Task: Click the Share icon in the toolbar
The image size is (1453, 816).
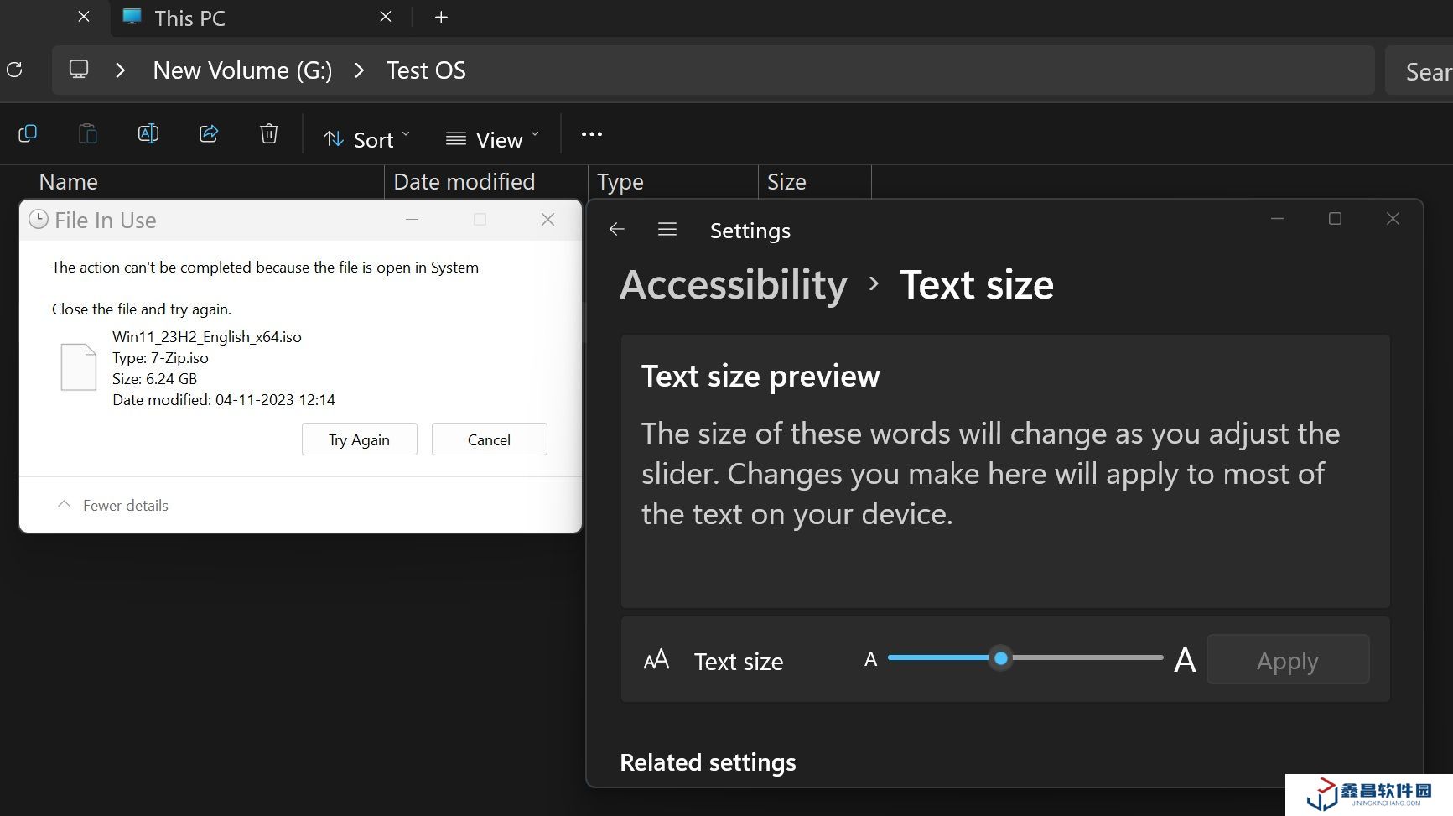Action: [209, 134]
